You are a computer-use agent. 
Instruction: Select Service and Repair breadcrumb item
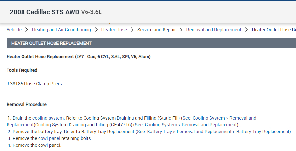[x=157, y=30]
